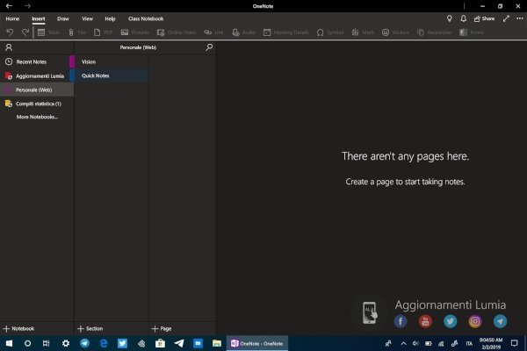Screen dimensions: 527x351
Task: Insert a PDF printout
Action: point(103,32)
